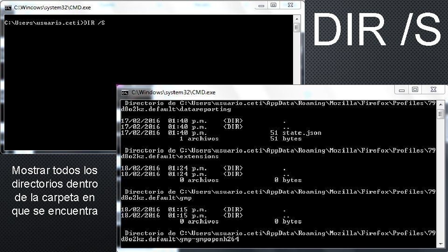Viewport: 448px width, 252px height.
Task: Click the back window scrollbar up arrow
Action: tap(297, 19)
